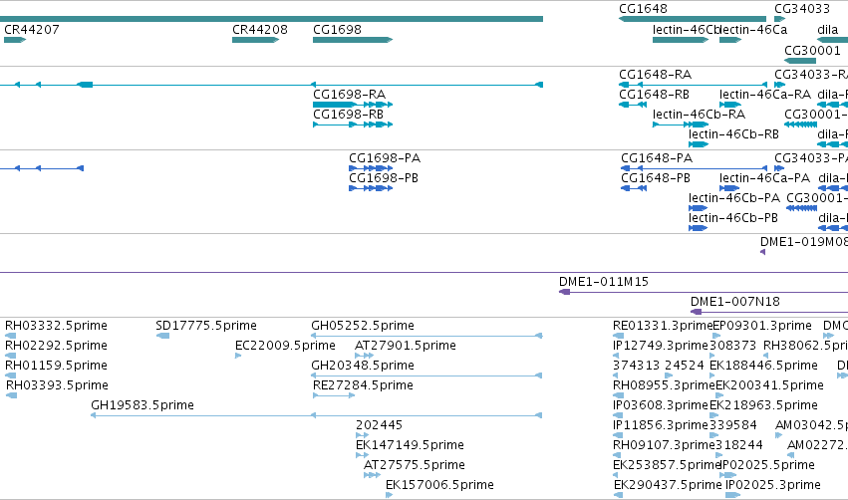This screenshot has height=500, width=848.
Task: Click the AT27901.5prime EST label
Action: [406, 346]
